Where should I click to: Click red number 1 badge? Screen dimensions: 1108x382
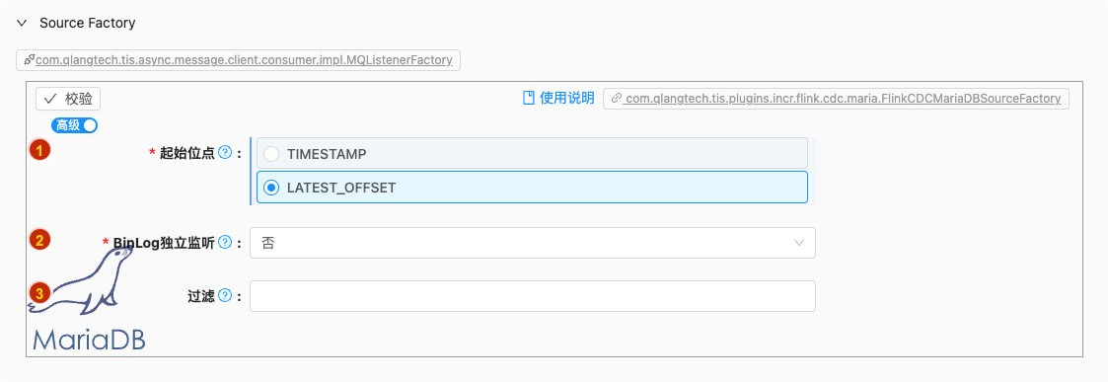39,150
